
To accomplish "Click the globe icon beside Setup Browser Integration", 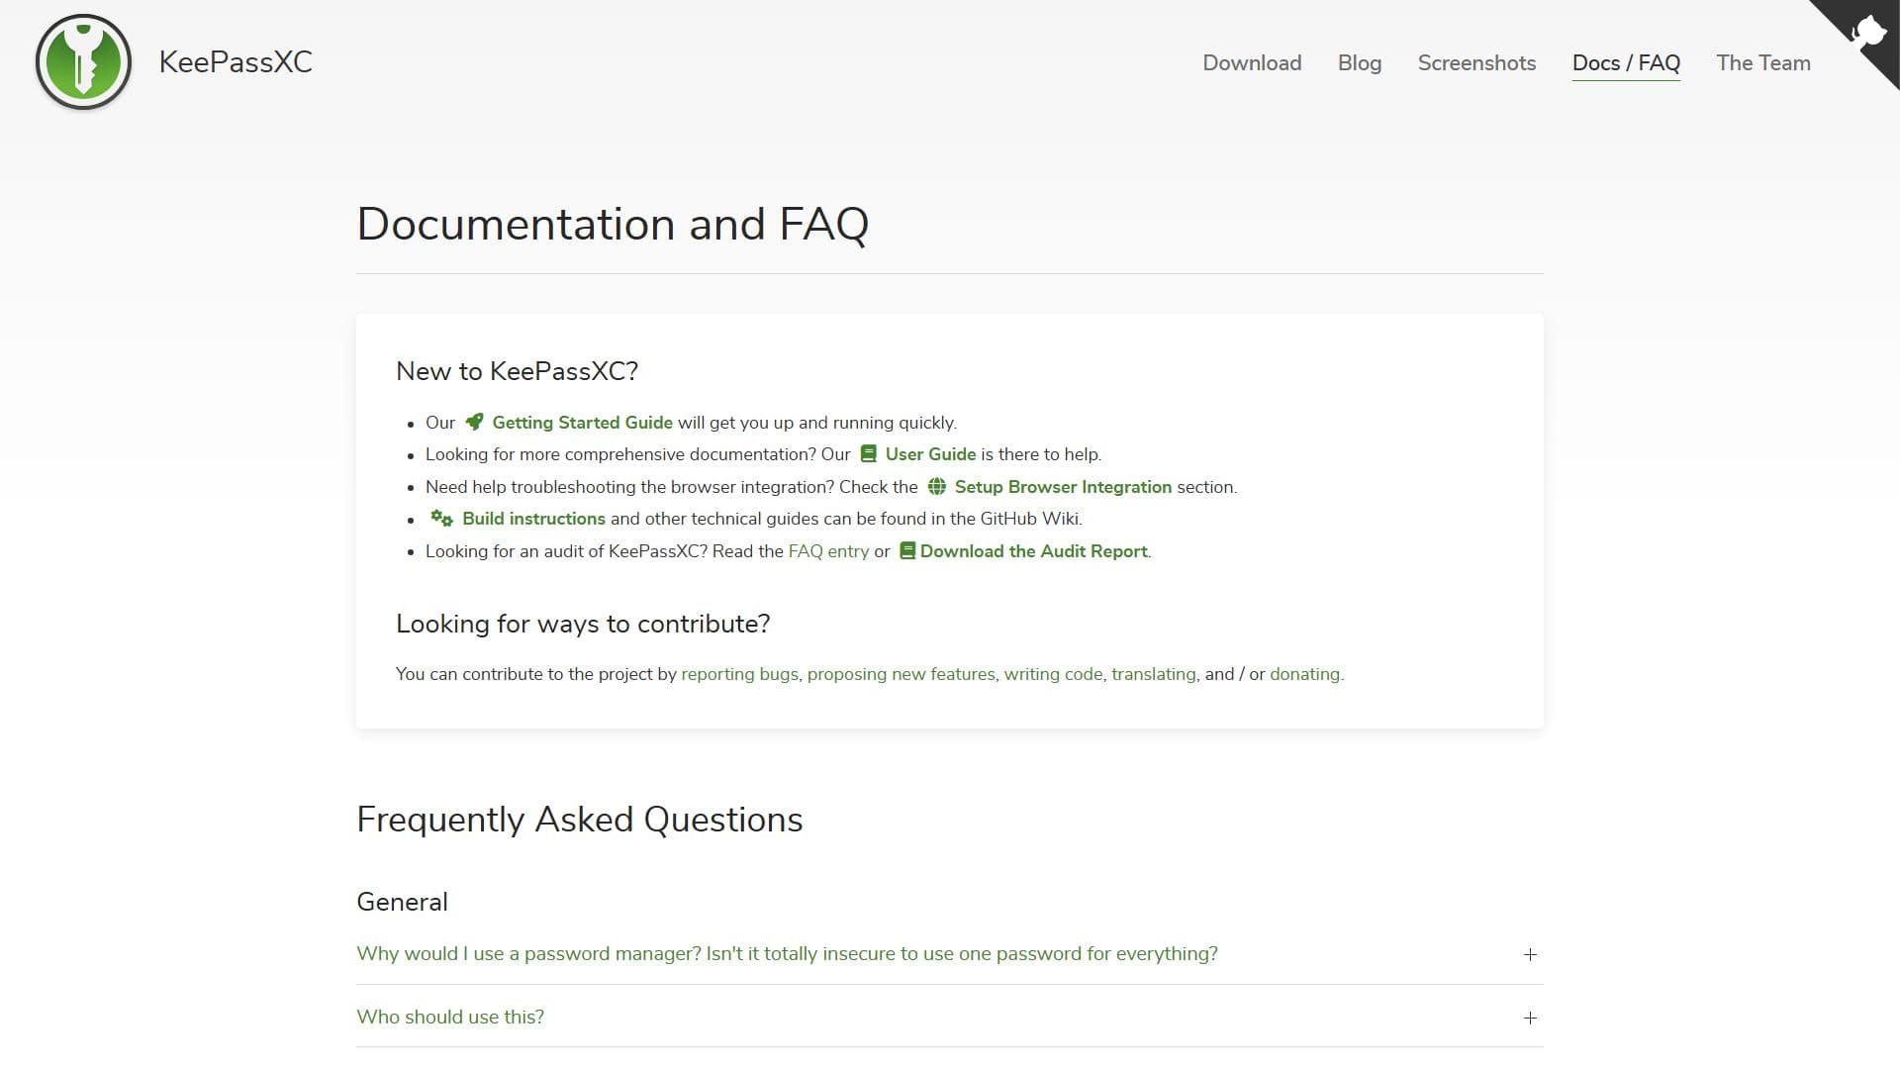I will coord(936,486).
